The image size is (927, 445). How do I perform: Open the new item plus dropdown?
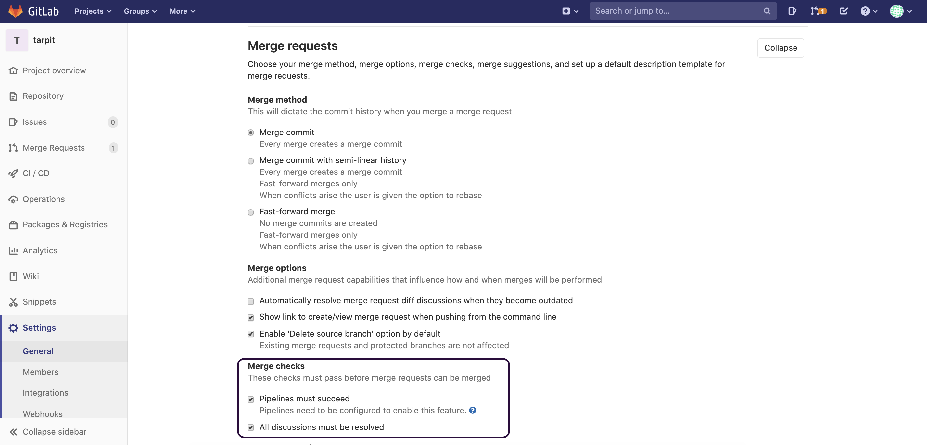coord(570,11)
